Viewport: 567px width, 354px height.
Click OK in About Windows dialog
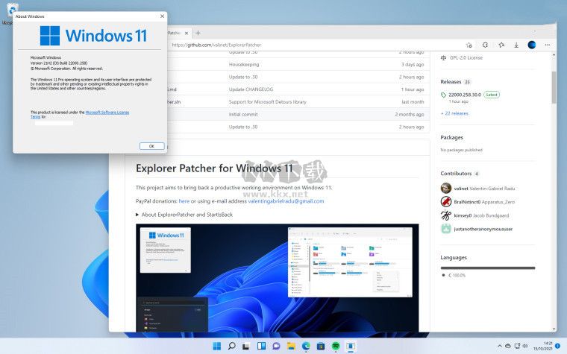pos(151,146)
